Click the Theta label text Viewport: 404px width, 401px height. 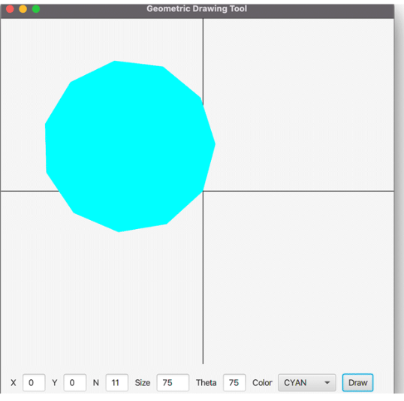click(206, 383)
